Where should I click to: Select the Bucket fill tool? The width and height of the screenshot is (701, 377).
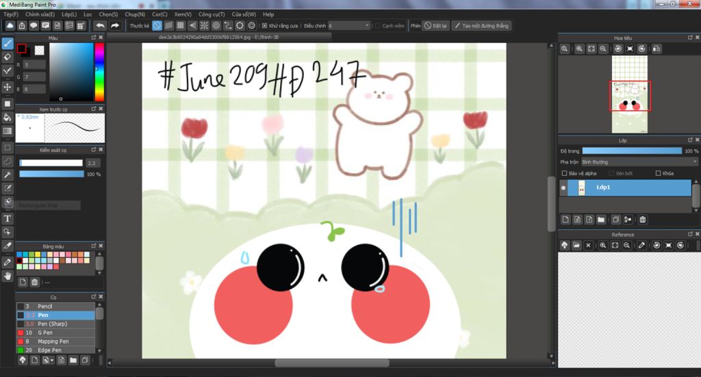click(7, 118)
